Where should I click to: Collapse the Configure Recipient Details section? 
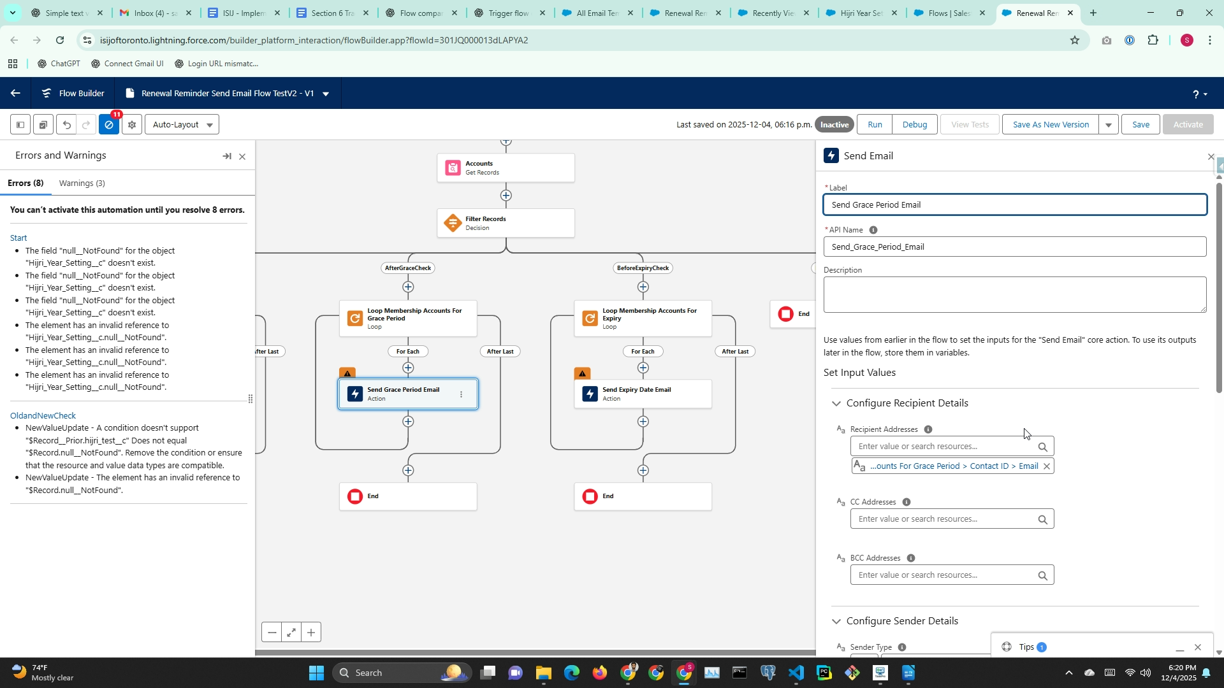point(836,403)
